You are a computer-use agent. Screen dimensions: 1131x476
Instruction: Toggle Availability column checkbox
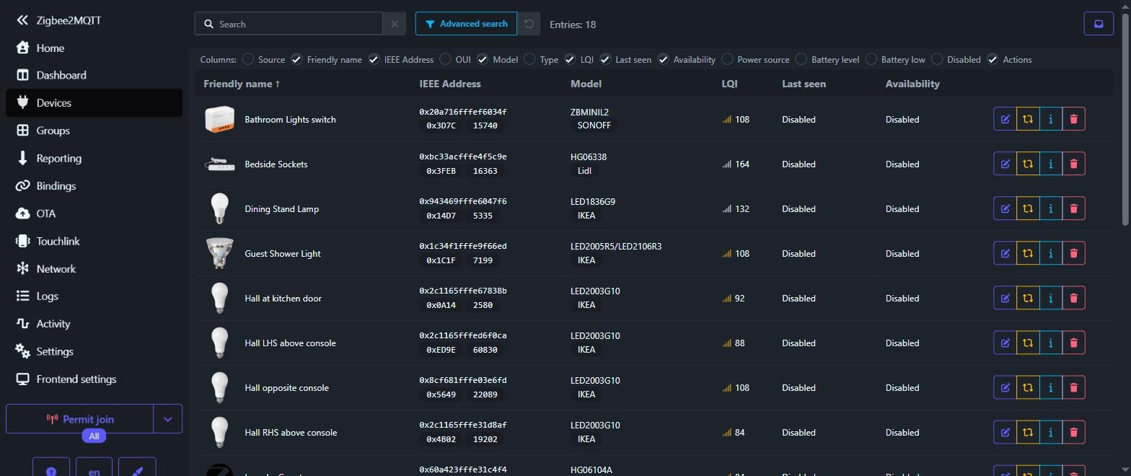pos(663,59)
